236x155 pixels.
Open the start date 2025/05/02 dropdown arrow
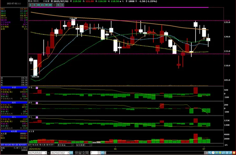[46, 153]
